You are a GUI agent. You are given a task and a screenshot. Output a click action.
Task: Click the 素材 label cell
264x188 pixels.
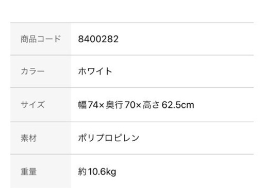41,138
